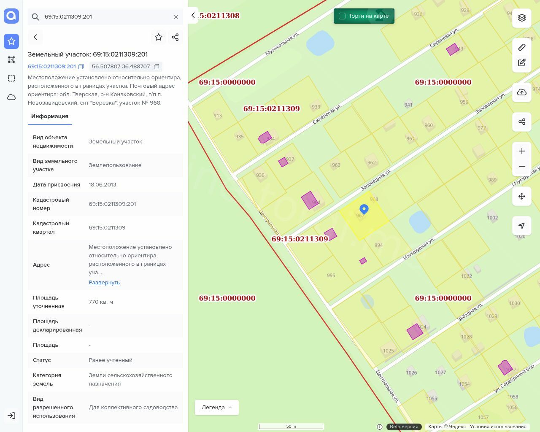This screenshot has width=540, height=432.
Task: Copy the cadastral number 69:15:0211309:201
Action: tap(81, 67)
